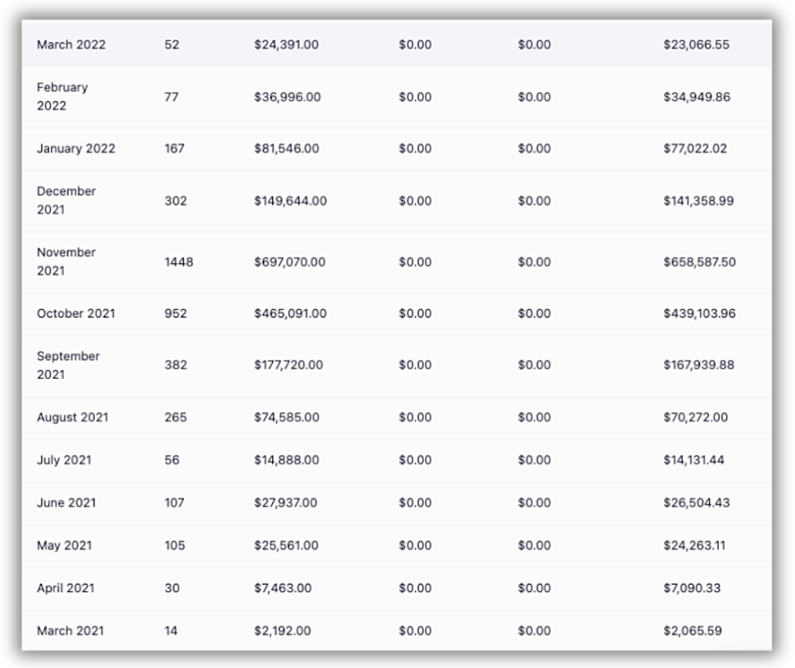The height and width of the screenshot is (668, 795).
Task: Open the December 2021 month entry
Action: (x=66, y=201)
